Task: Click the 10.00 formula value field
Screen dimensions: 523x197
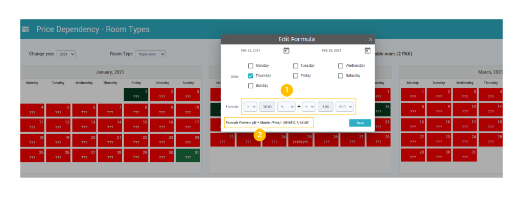Action: tap(267, 107)
